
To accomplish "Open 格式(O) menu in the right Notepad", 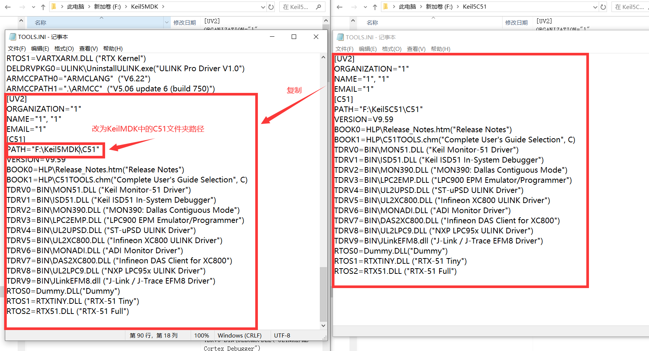I will pyautogui.click(x=392, y=49).
